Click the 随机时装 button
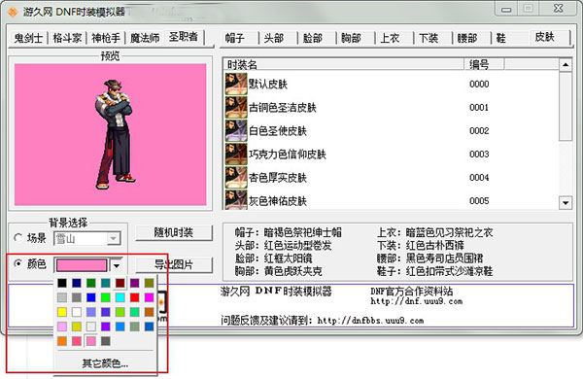The width and height of the screenshot is (583, 379). 174,233
